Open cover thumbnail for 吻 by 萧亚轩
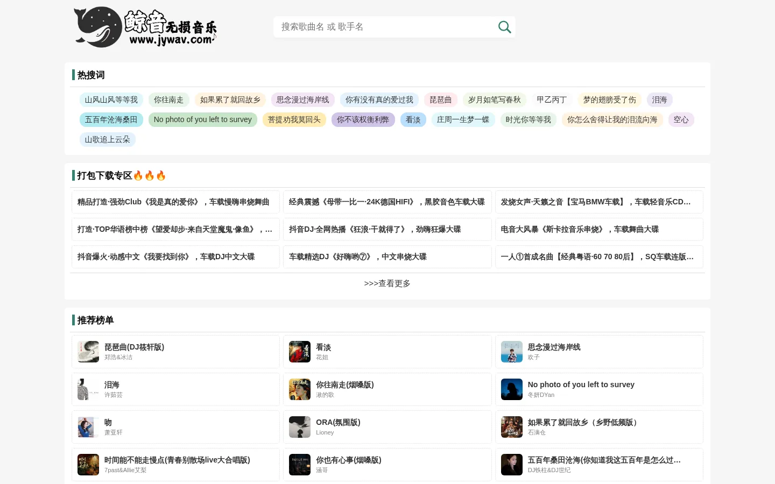The image size is (775, 484). (88, 427)
